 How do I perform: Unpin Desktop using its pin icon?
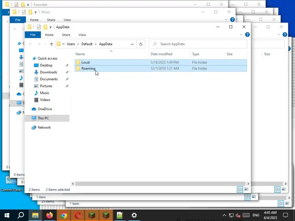pyautogui.click(x=67, y=65)
